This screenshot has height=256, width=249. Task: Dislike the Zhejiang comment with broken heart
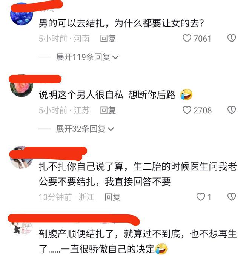click(232, 197)
